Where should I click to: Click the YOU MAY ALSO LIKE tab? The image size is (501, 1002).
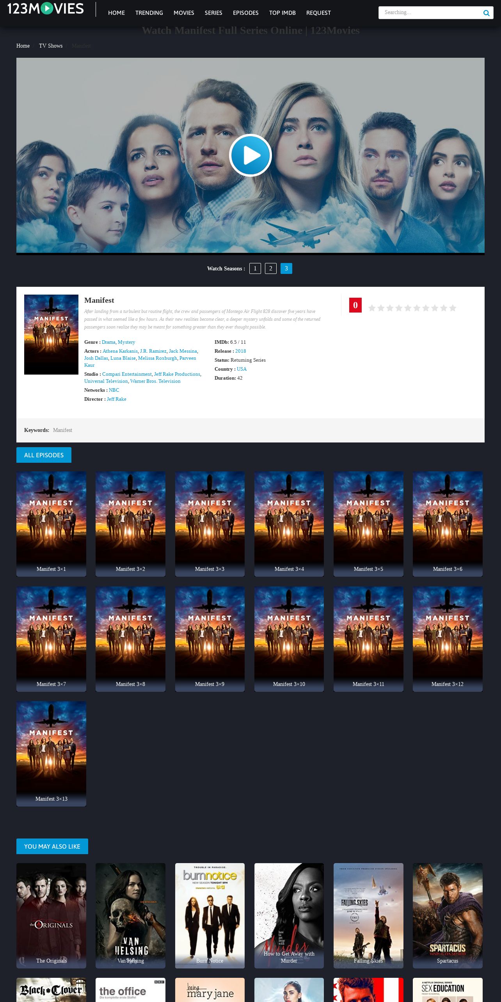(x=52, y=846)
